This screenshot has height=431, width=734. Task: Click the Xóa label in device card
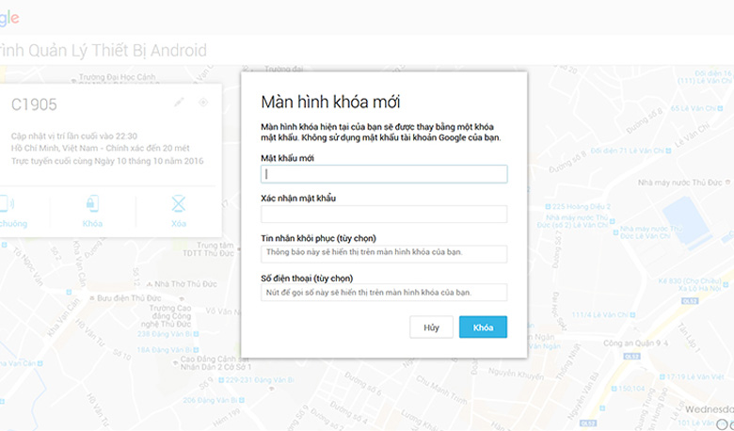pyautogui.click(x=178, y=224)
